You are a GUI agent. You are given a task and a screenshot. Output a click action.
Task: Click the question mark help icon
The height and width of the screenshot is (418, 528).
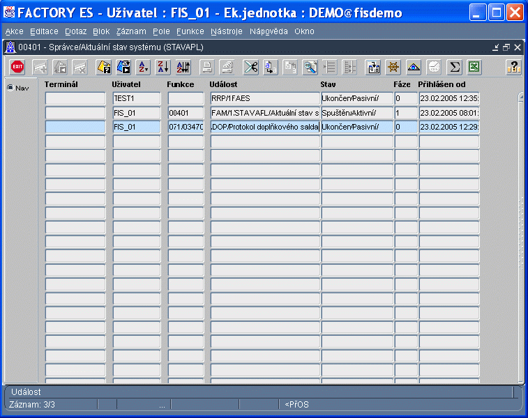(513, 68)
